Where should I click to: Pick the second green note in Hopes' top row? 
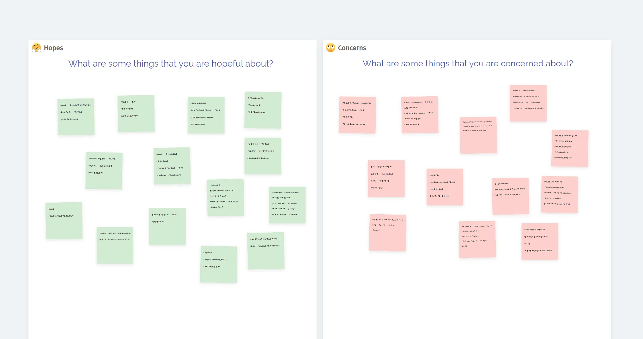click(136, 114)
